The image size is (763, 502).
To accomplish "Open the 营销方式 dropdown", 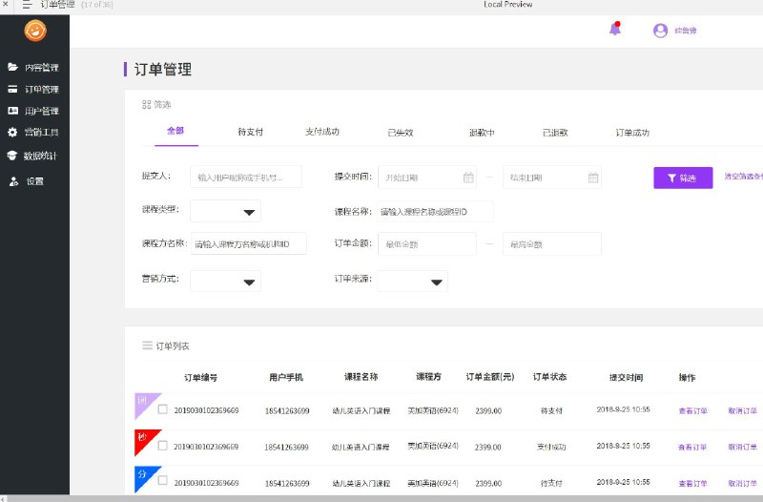I will (x=225, y=282).
